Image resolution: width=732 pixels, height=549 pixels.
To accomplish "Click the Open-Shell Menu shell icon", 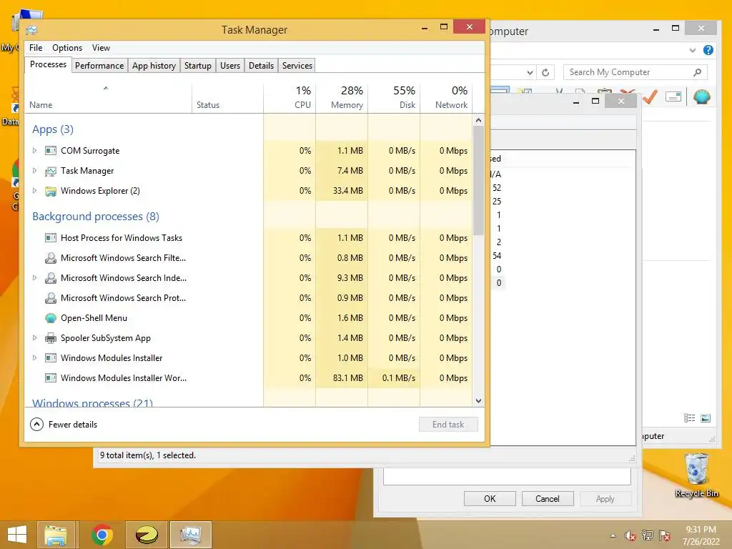I will (x=51, y=318).
